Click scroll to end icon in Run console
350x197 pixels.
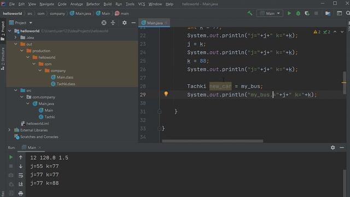point(21,184)
